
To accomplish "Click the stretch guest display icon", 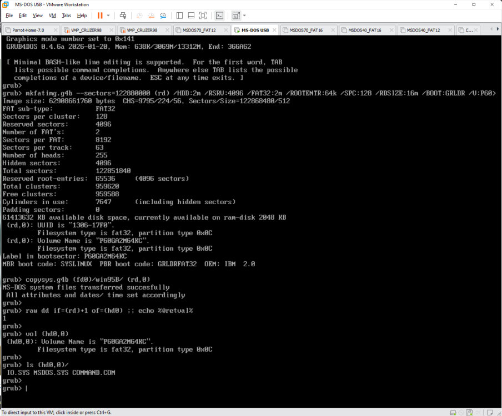I will (236, 16).
